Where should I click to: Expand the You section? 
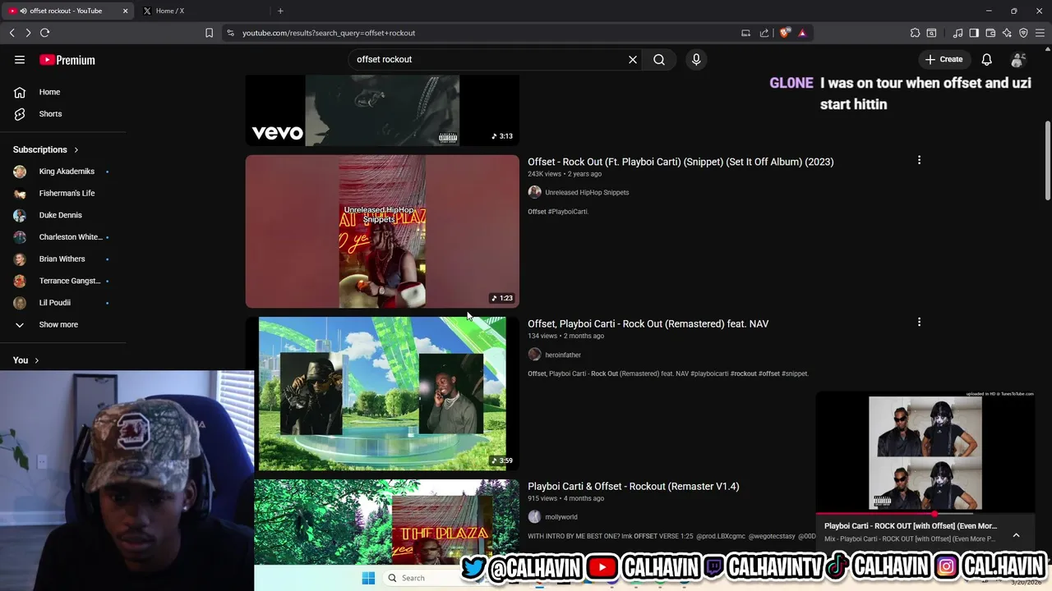(x=26, y=360)
